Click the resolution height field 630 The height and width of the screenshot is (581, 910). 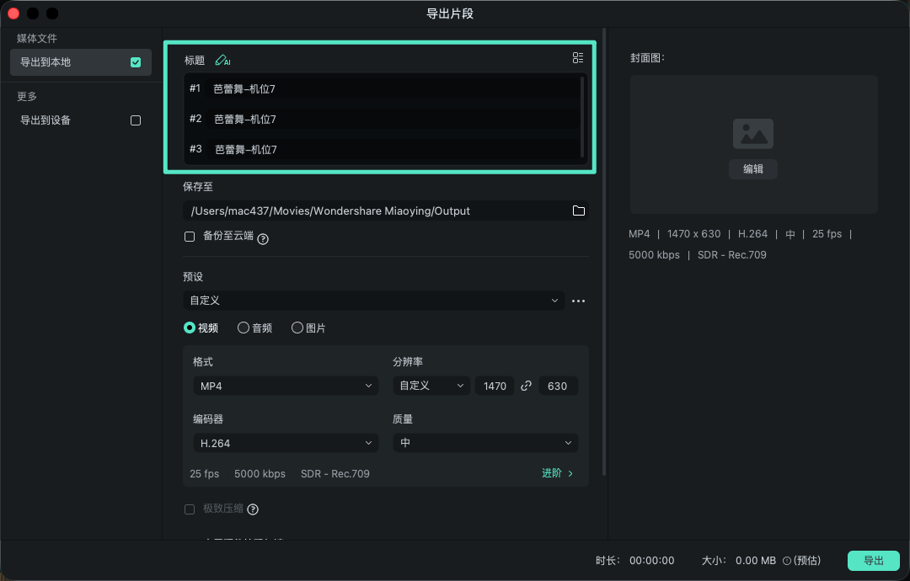point(557,386)
